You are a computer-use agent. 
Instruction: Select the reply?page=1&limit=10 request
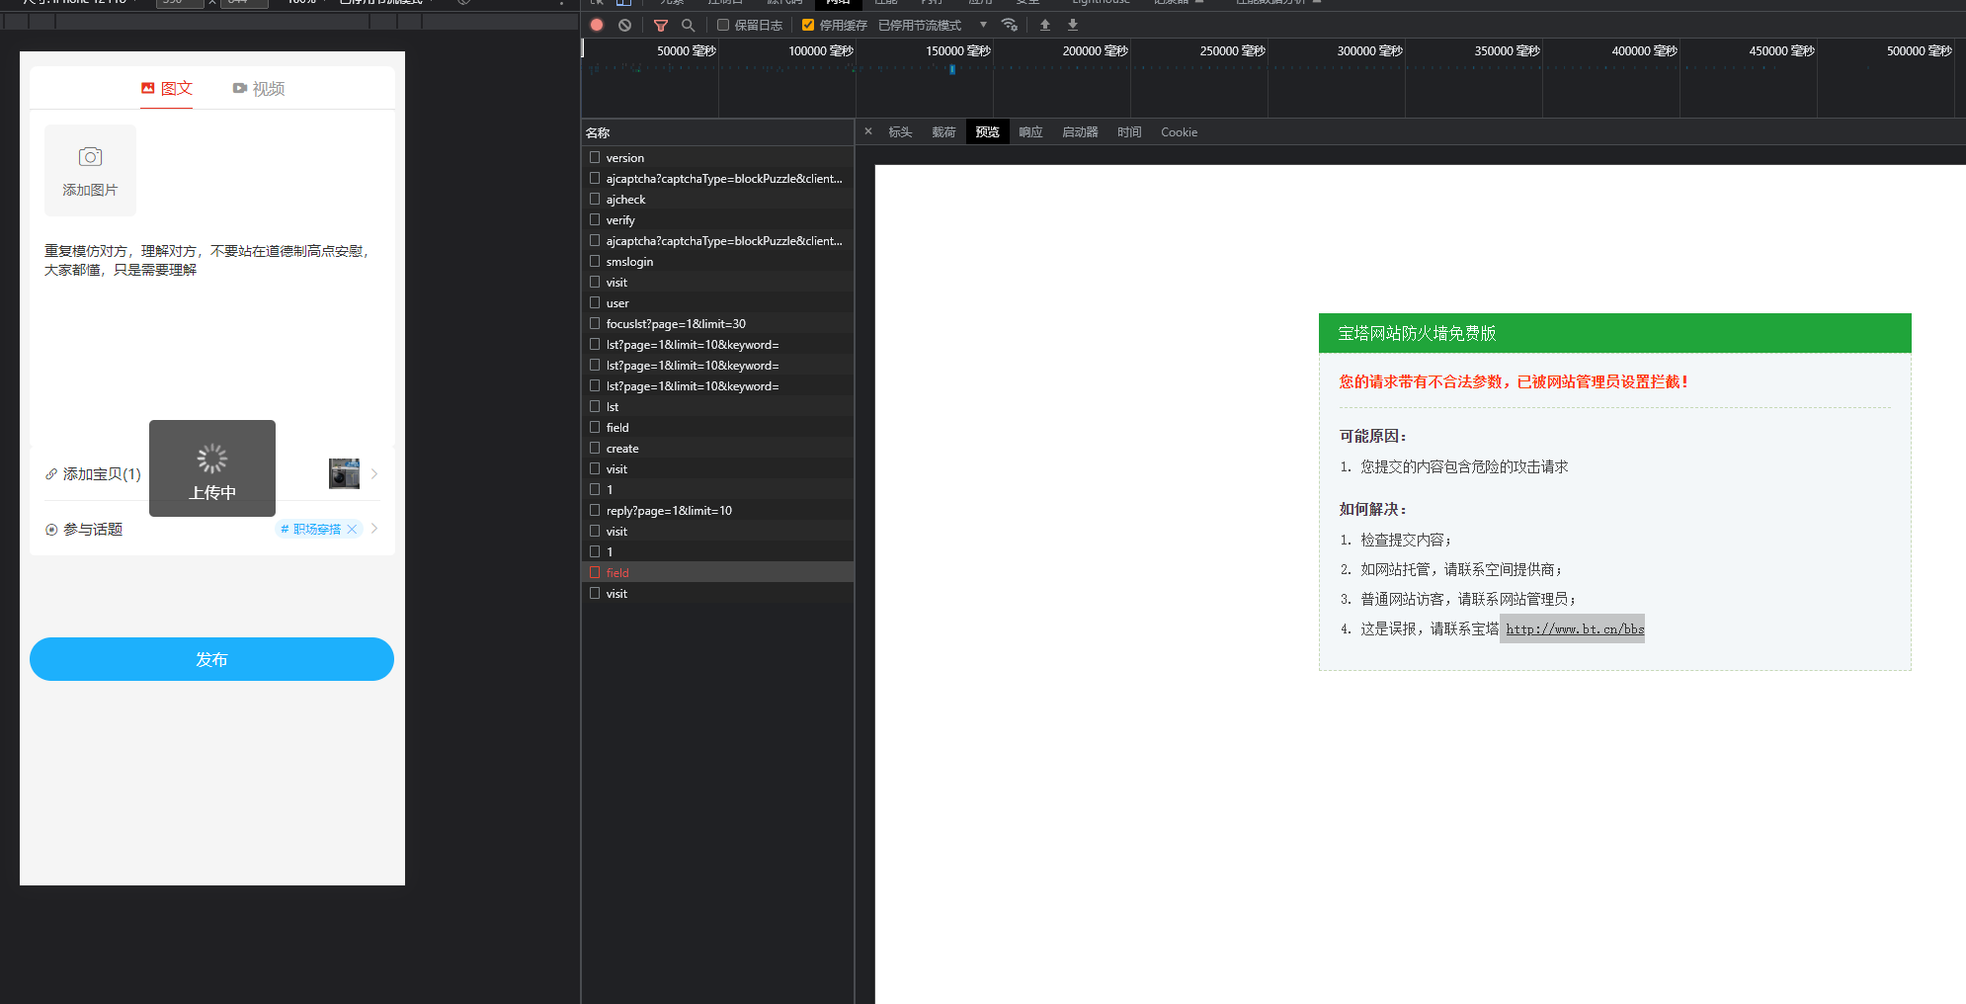click(717, 510)
